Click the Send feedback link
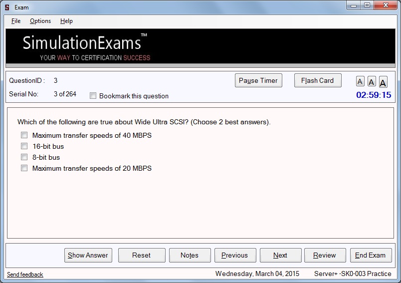This screenshot has width=401, height=283. 25,275
